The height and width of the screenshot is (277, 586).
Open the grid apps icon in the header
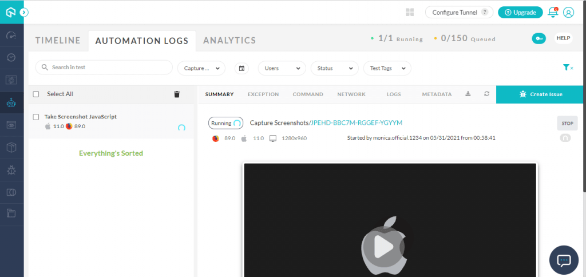pos(410,13)
